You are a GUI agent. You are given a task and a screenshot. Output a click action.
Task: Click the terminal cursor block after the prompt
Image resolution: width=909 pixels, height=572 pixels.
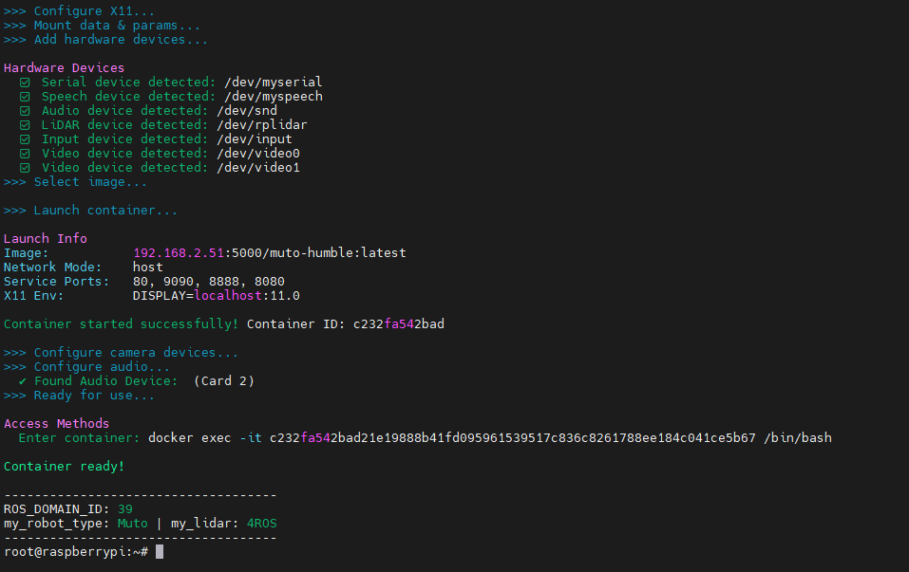coord(160,552)
